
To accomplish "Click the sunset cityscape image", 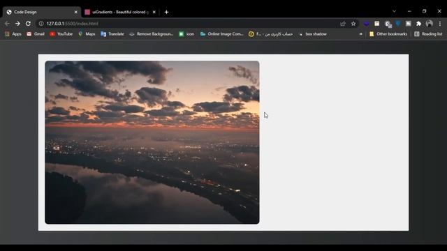I will click(152, 142).
